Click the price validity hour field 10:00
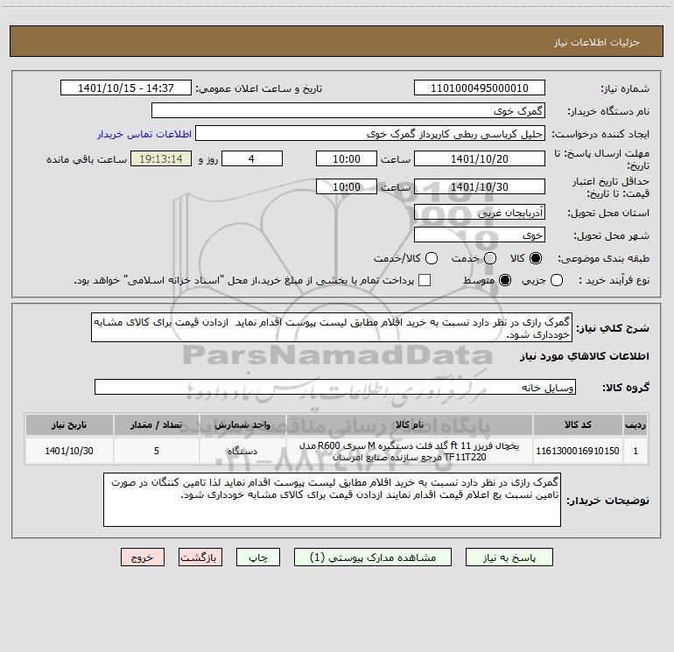Screen dimensions: 674x652 point(347,186)
